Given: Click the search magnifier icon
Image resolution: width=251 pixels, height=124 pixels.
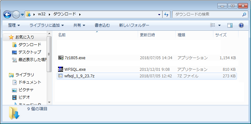Looking at the screenshot, I should click(244, 14).
